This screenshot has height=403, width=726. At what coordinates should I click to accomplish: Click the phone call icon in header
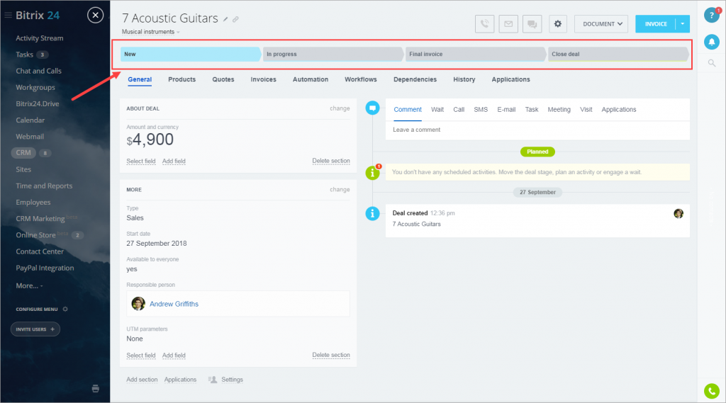(484, 24)
